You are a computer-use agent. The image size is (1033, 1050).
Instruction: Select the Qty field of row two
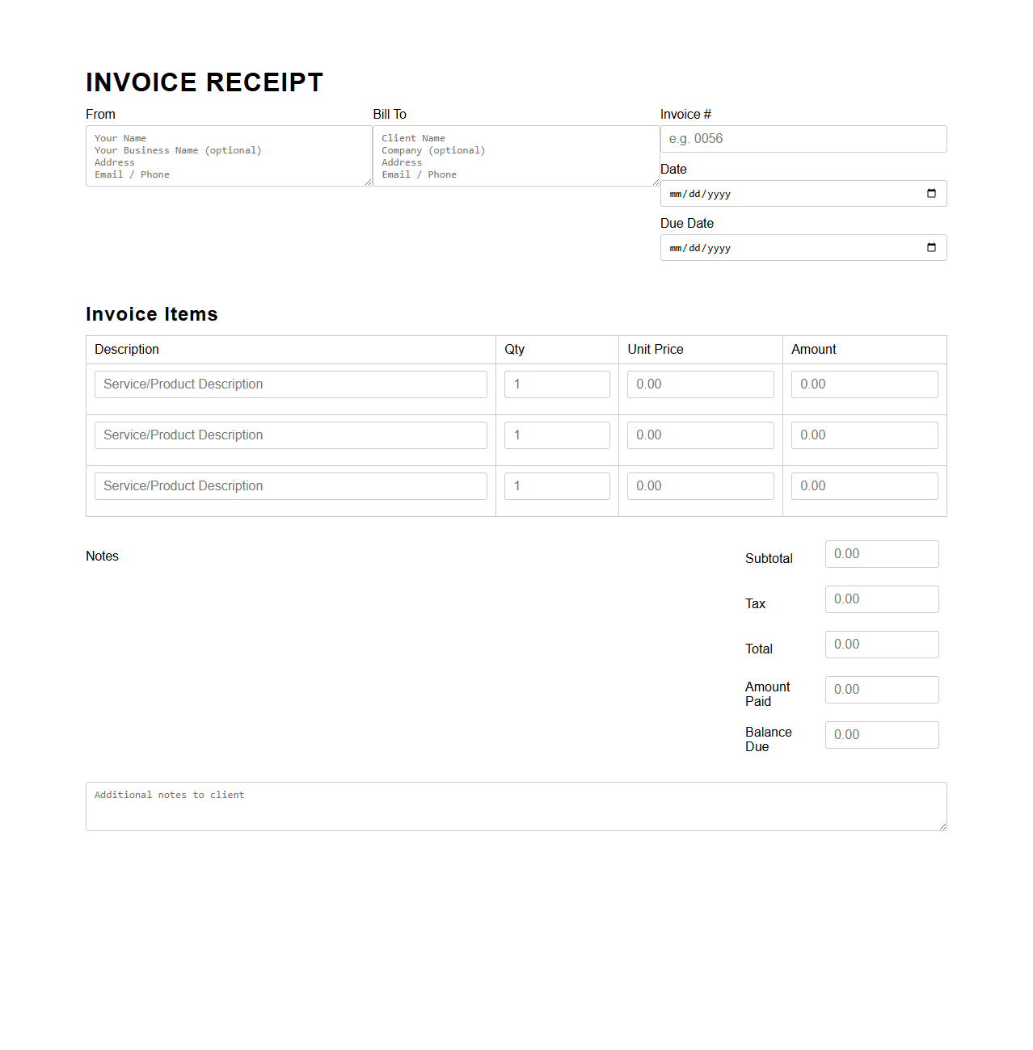tap(556, 435)
